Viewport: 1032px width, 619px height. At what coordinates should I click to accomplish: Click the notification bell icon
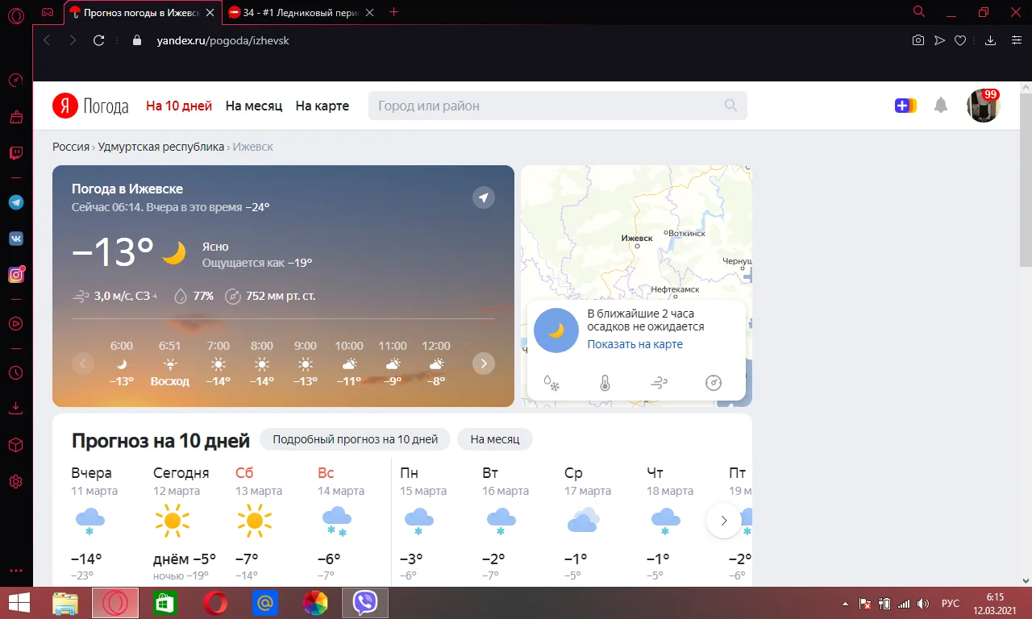pyautogui.click(x=940, y=105)
